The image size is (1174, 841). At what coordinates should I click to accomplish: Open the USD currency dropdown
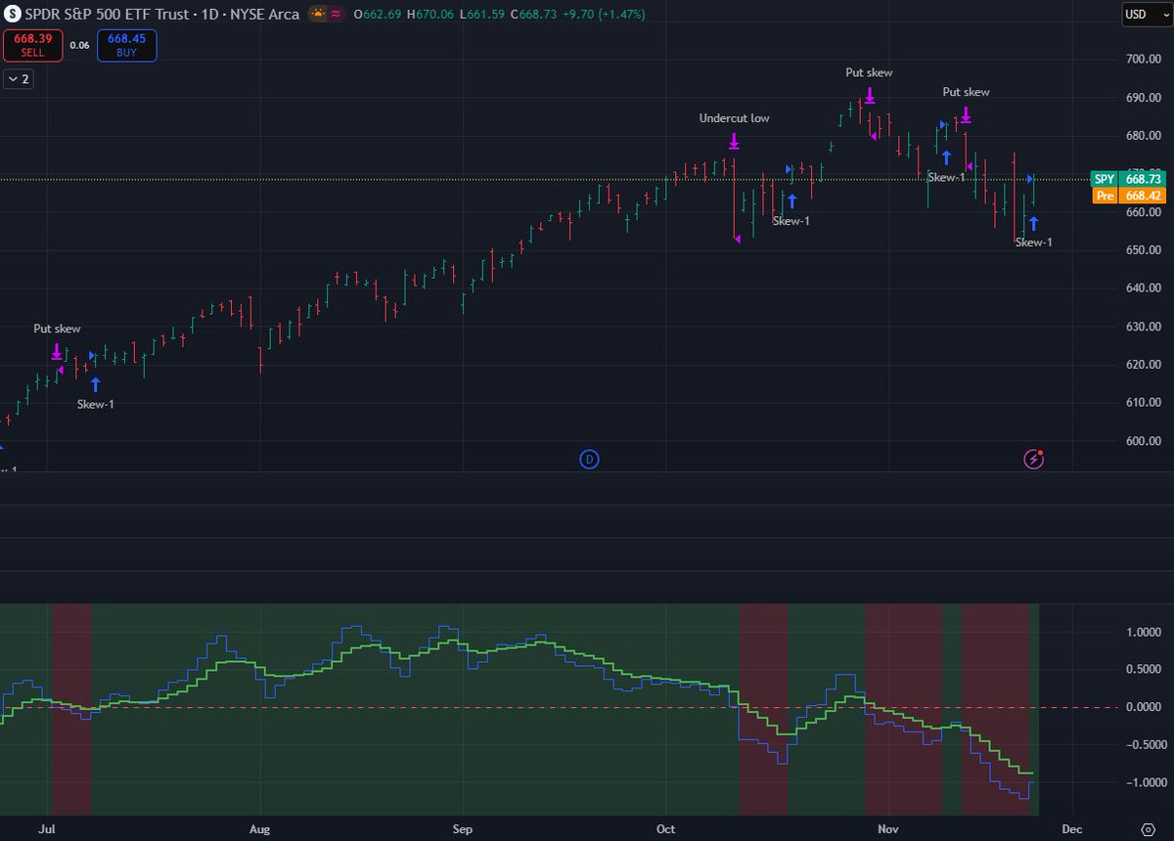pos(1145,15)
